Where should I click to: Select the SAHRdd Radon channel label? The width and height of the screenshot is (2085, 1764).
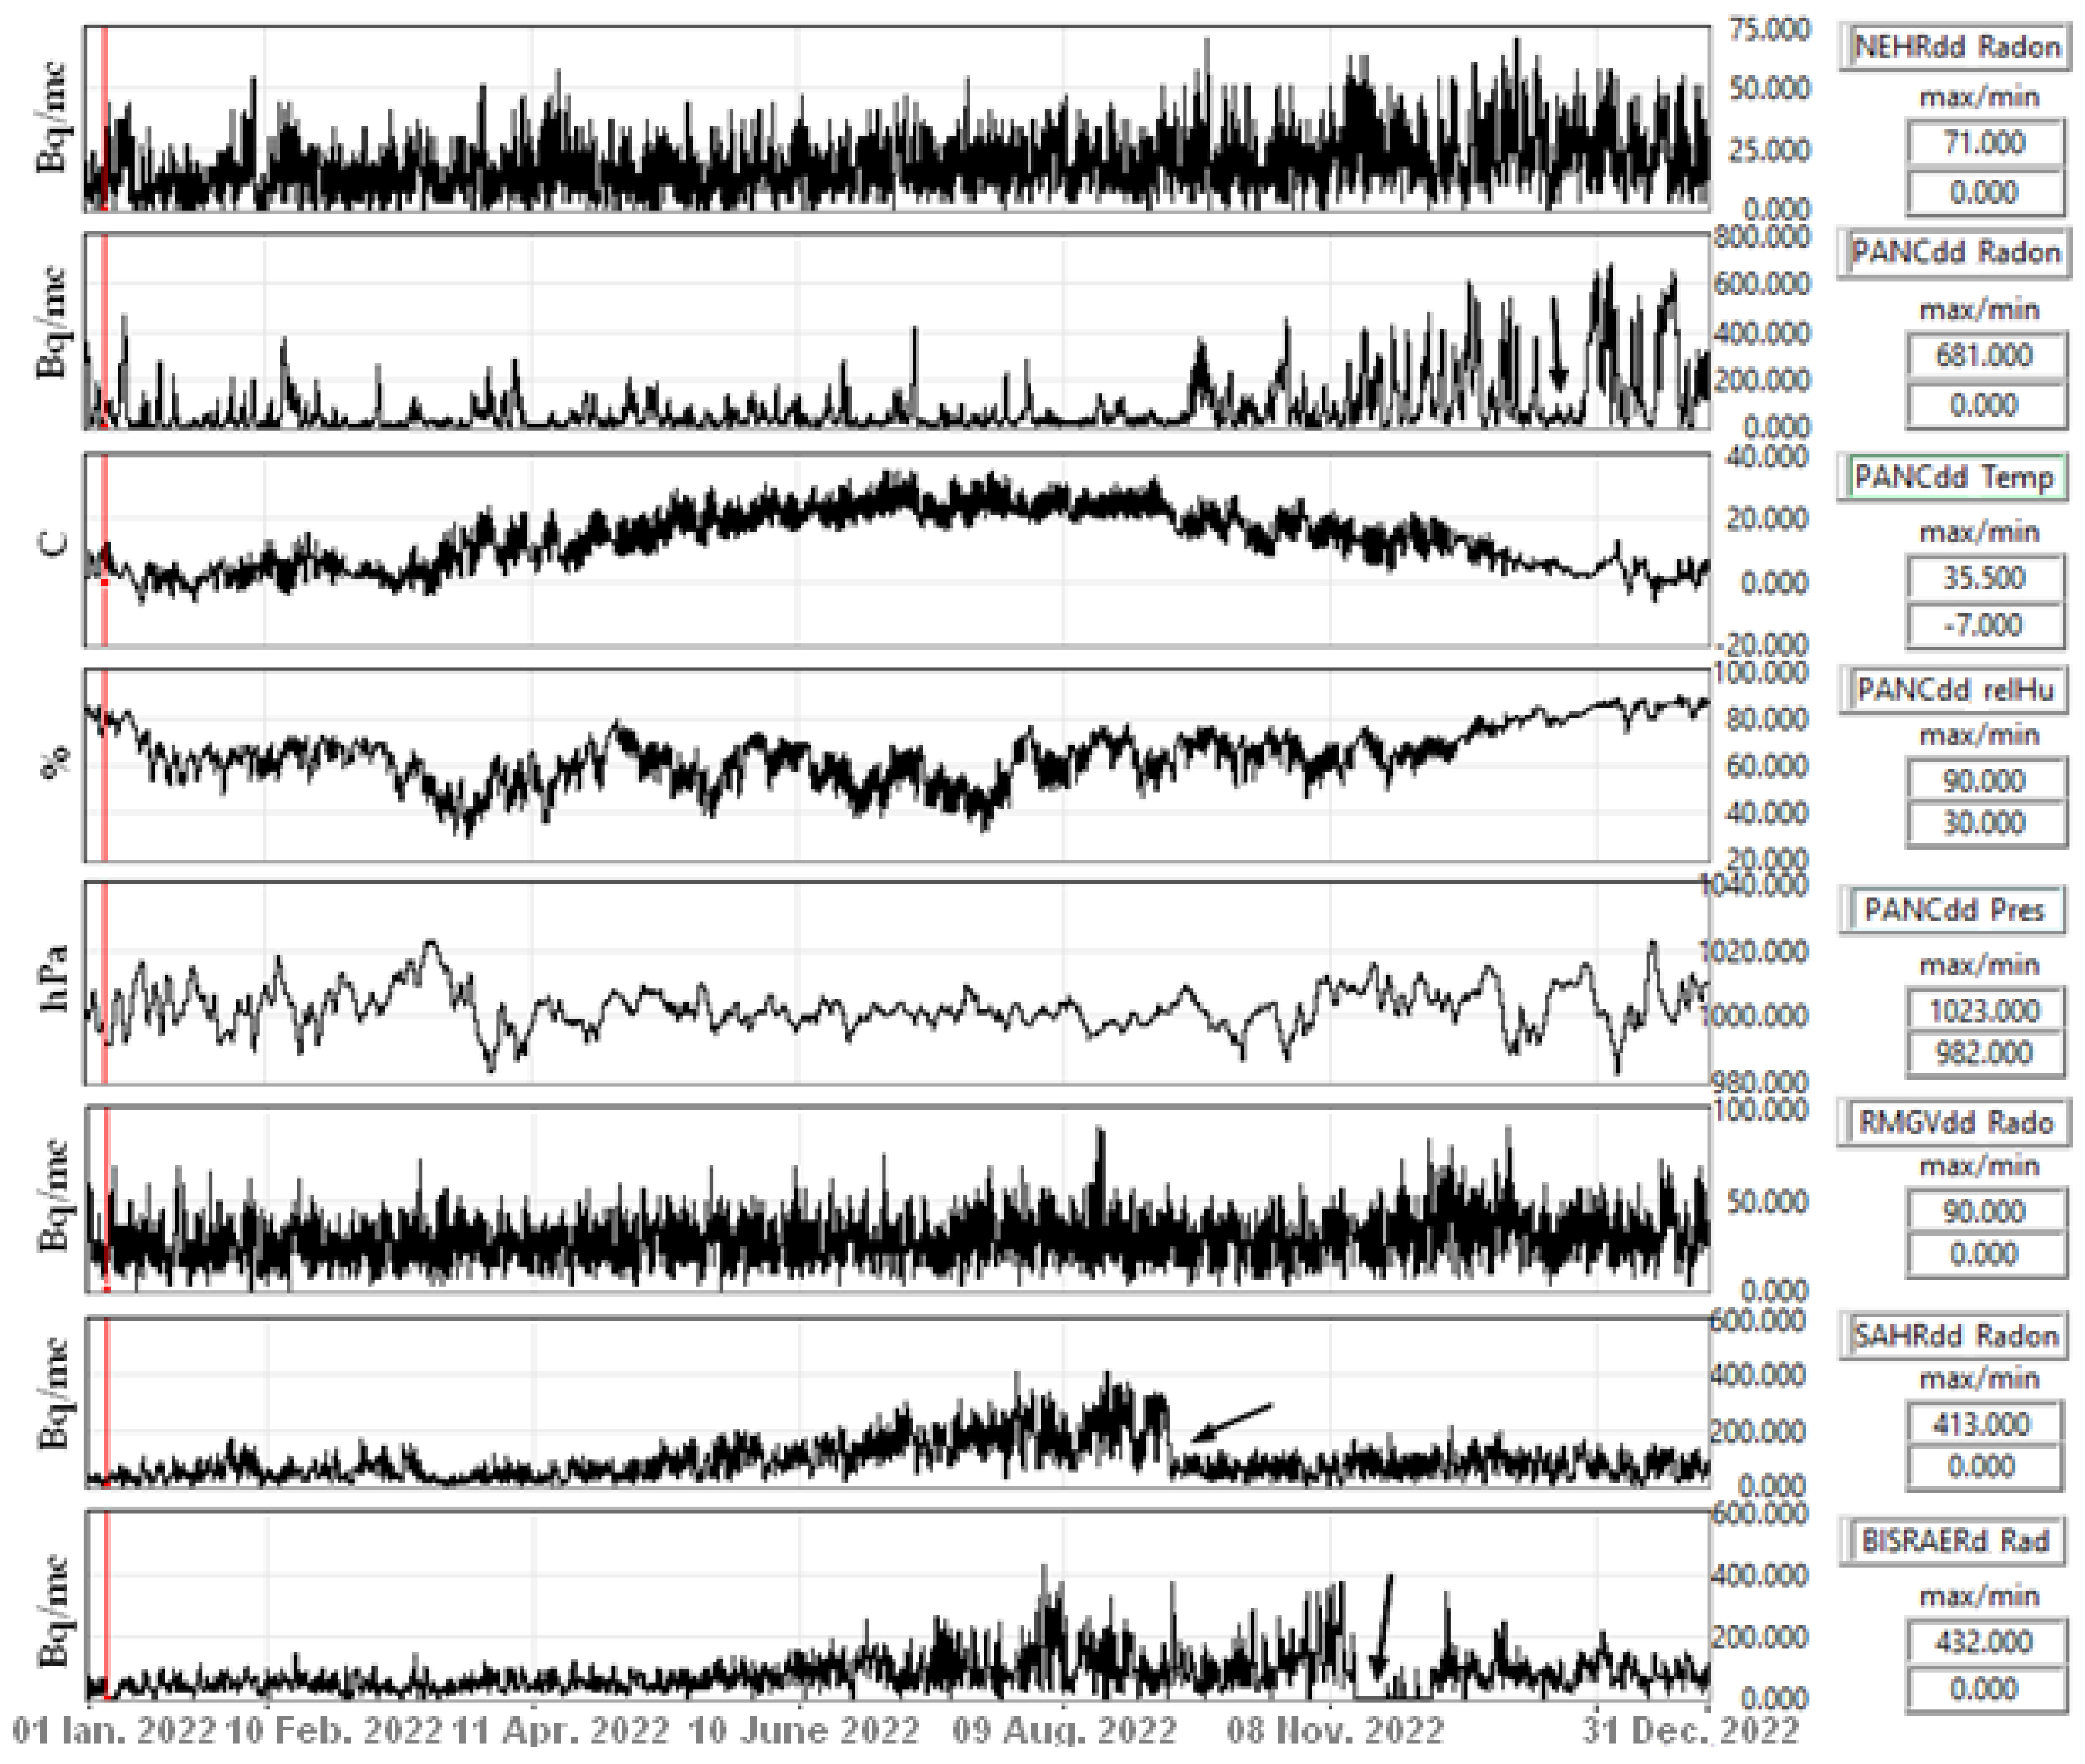[x=1955, y=1336]
